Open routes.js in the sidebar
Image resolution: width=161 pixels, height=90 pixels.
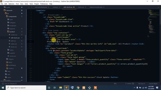pos(11,68)
